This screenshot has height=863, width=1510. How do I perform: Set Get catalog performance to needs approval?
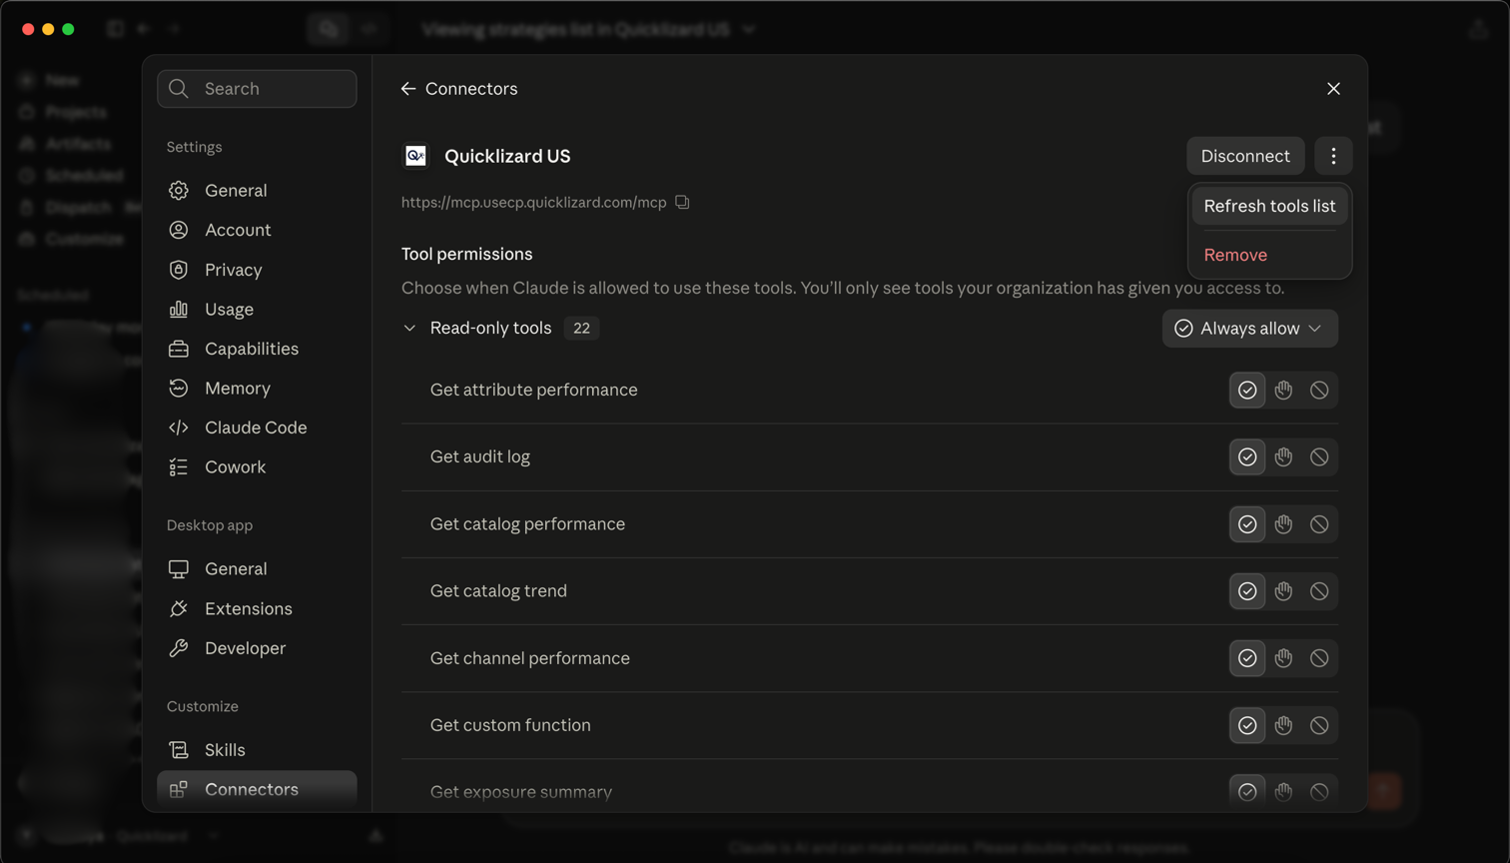click(x=1283, y=523)
